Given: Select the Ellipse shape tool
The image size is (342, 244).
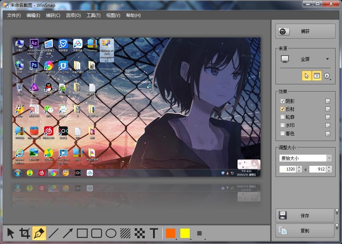Looking at the screenshot, I should point(111,233).
